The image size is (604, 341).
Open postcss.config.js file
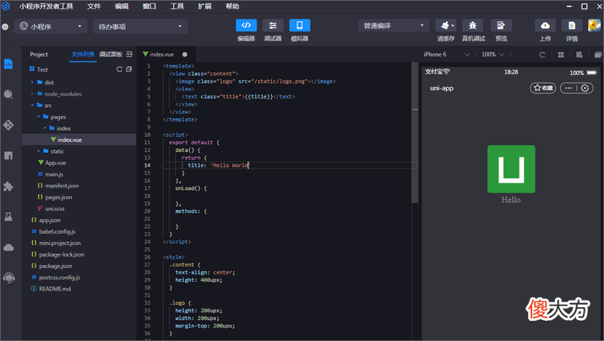pyautogui.click(x=59, y=277)
